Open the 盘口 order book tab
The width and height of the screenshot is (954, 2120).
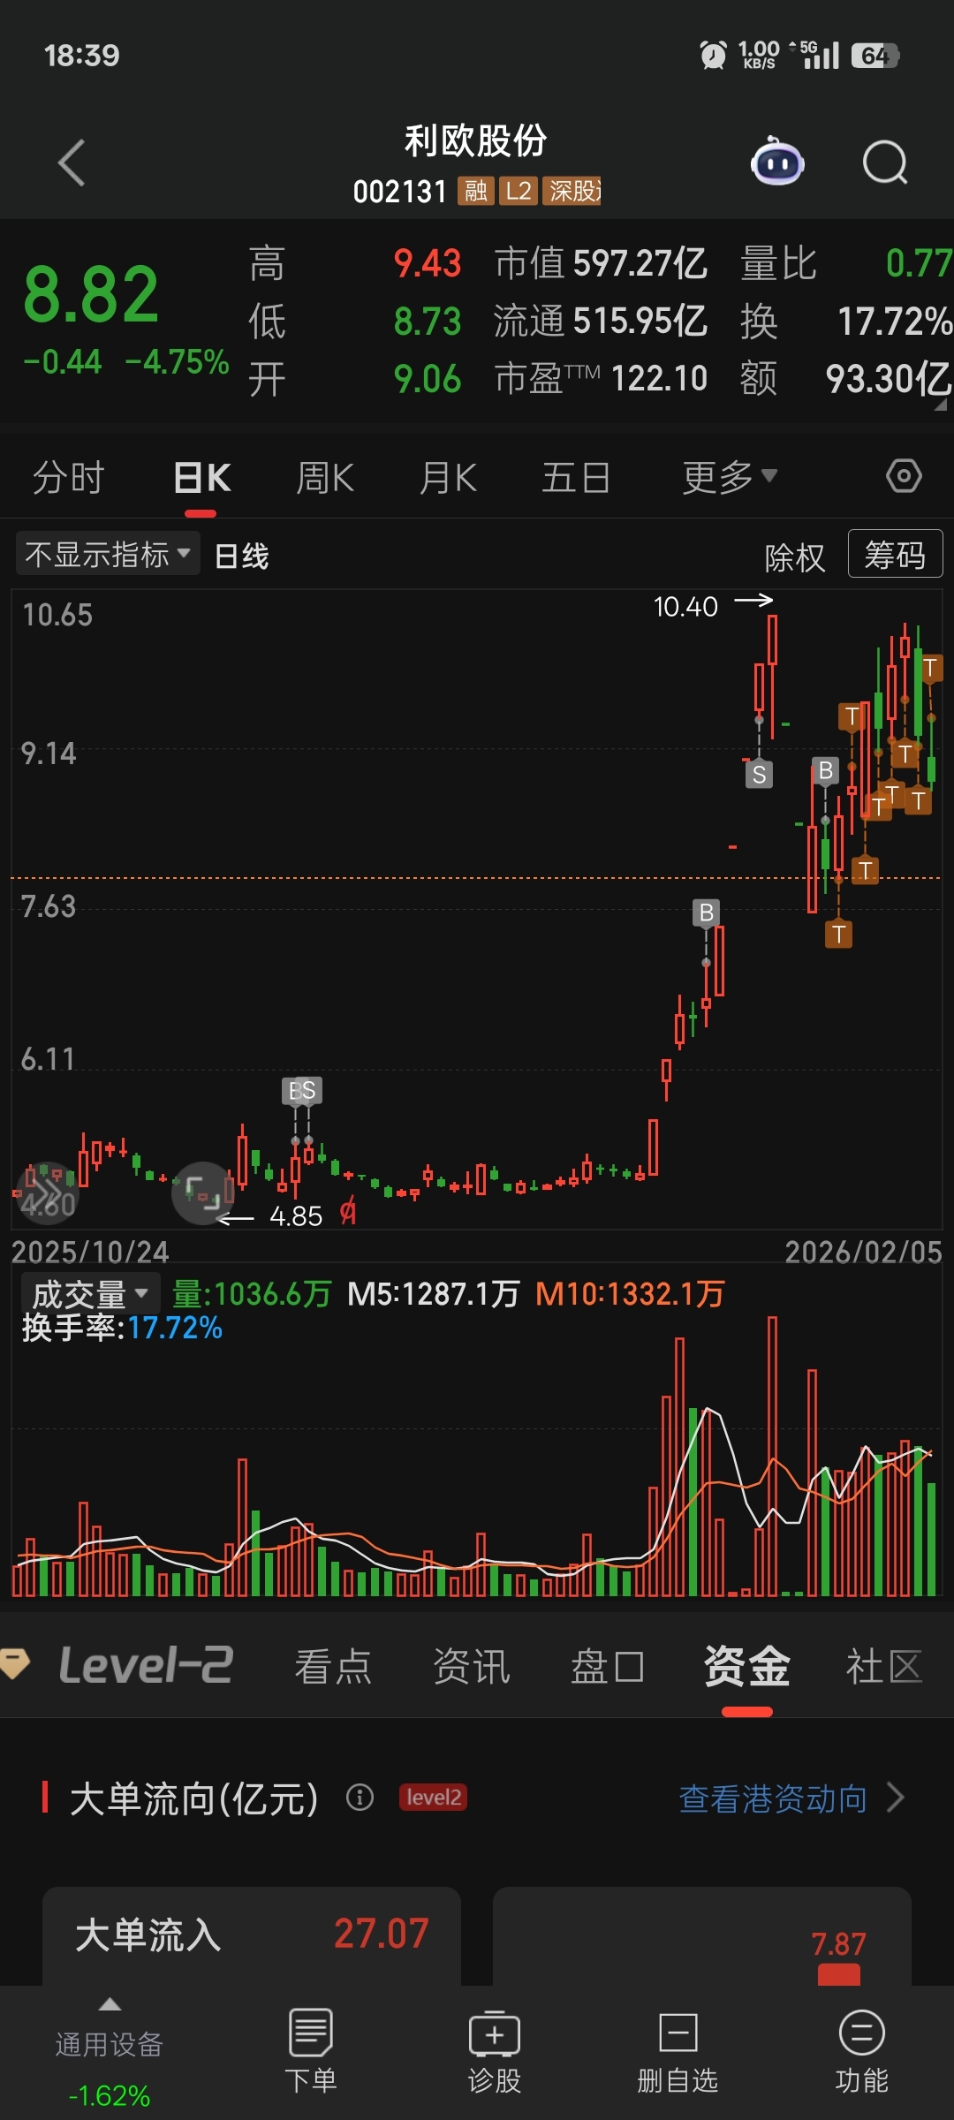(x=608, y=1666)
